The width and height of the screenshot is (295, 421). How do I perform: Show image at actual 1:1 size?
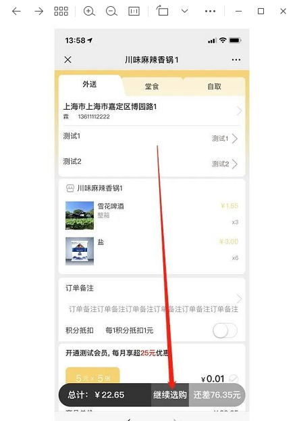pos(134,11)
